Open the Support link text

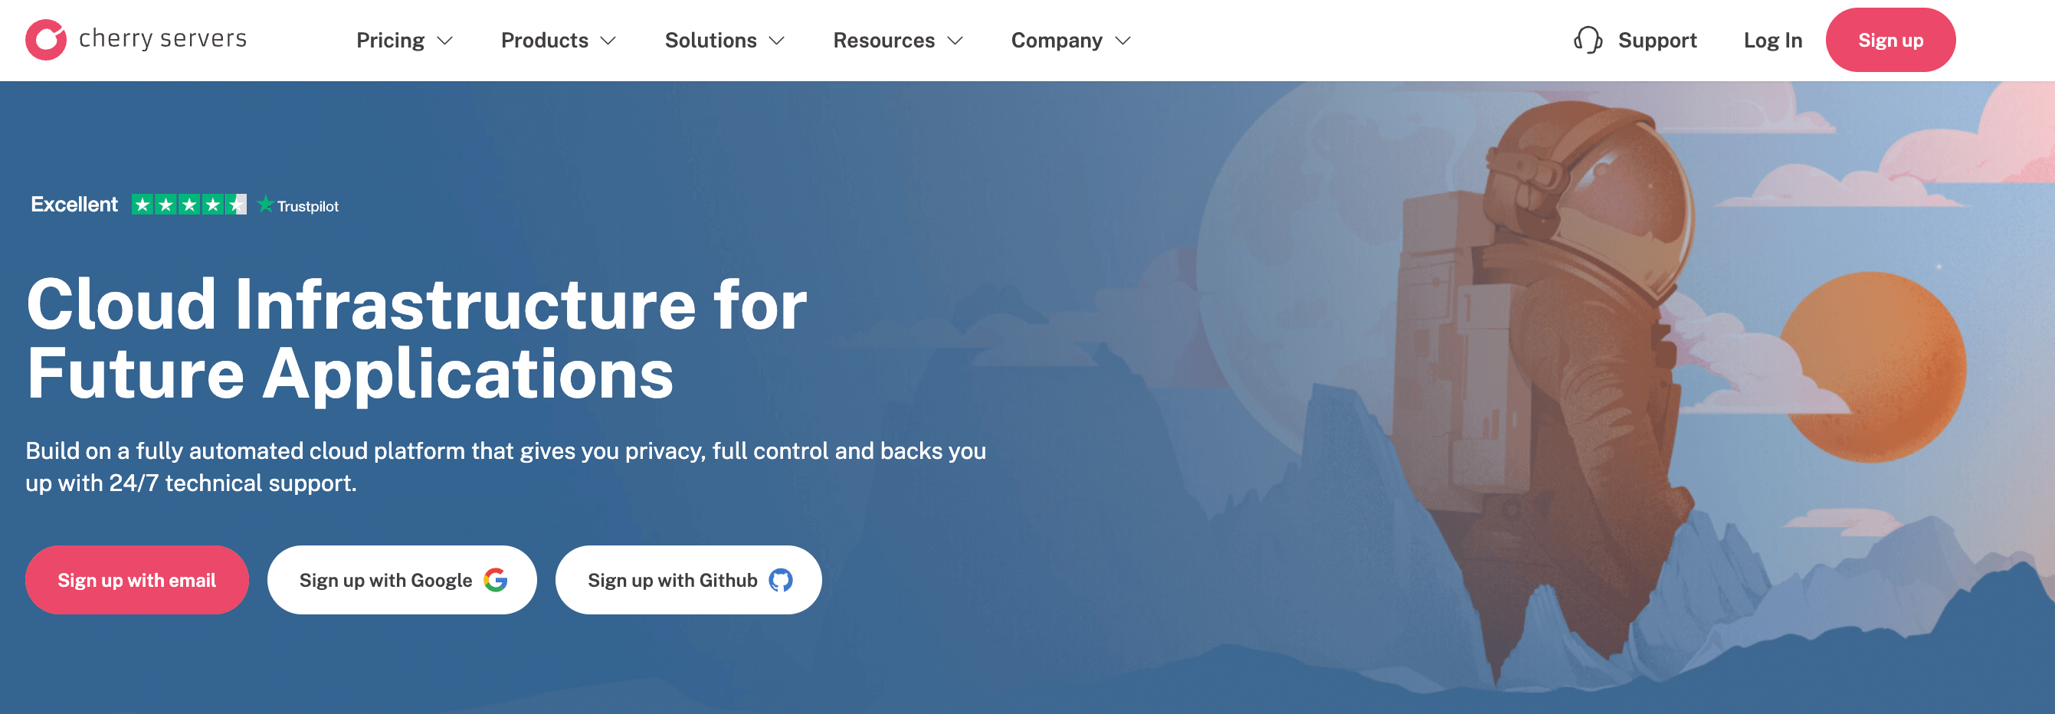point(1656,41)
